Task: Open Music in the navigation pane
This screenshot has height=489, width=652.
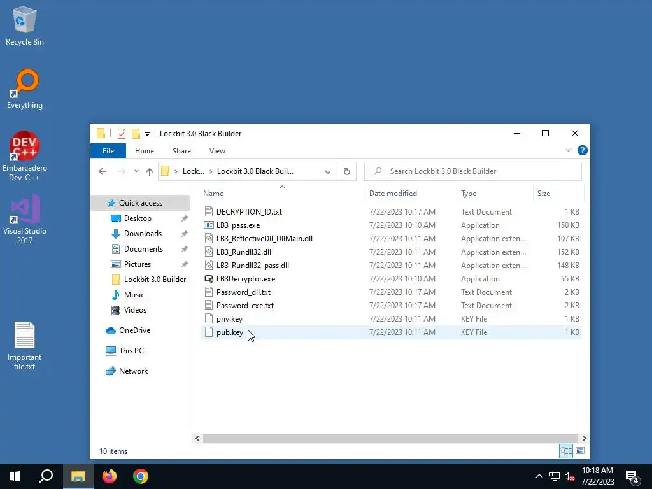Action: 134,295
